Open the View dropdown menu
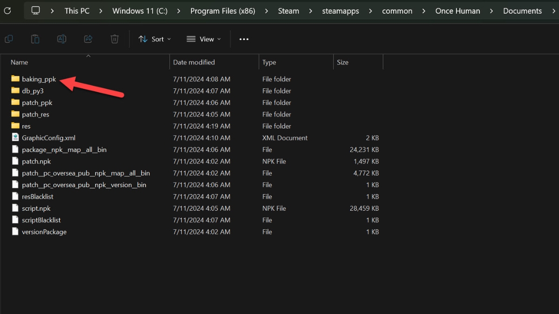The height and width of the screenshot is (314, 559). click(204, 39)
